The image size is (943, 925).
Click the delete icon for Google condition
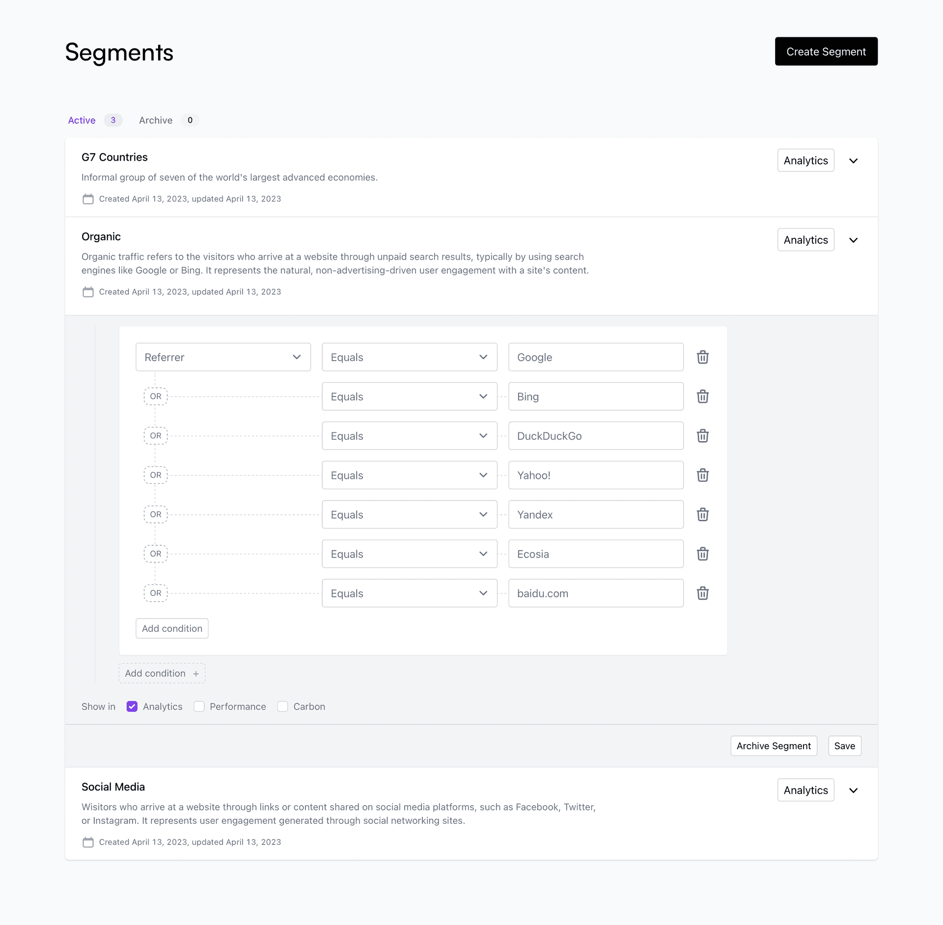tap(701, 356)
